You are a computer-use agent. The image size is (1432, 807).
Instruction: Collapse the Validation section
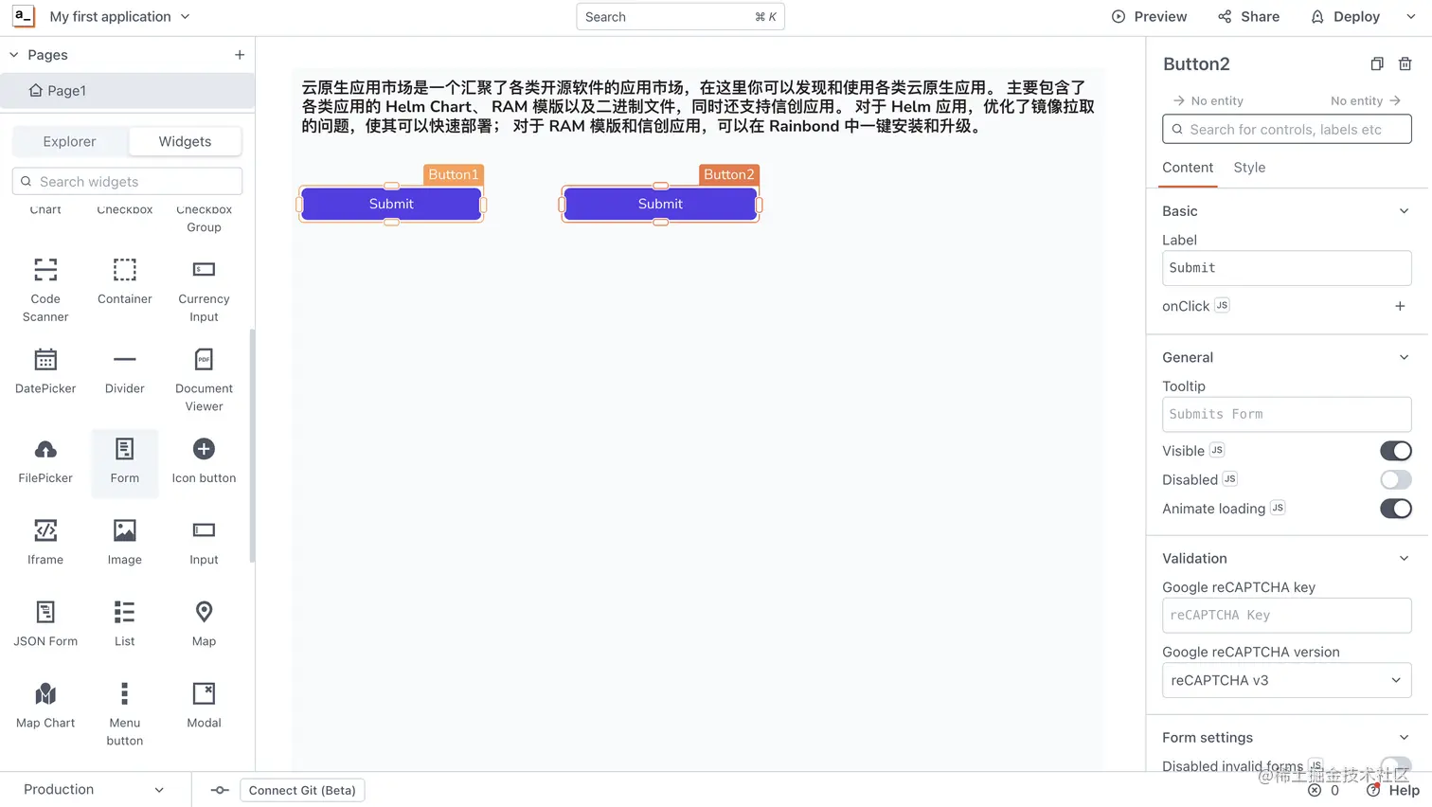(1403, 558)
